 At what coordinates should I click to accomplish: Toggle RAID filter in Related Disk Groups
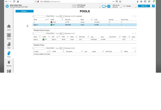coord(68,37)
